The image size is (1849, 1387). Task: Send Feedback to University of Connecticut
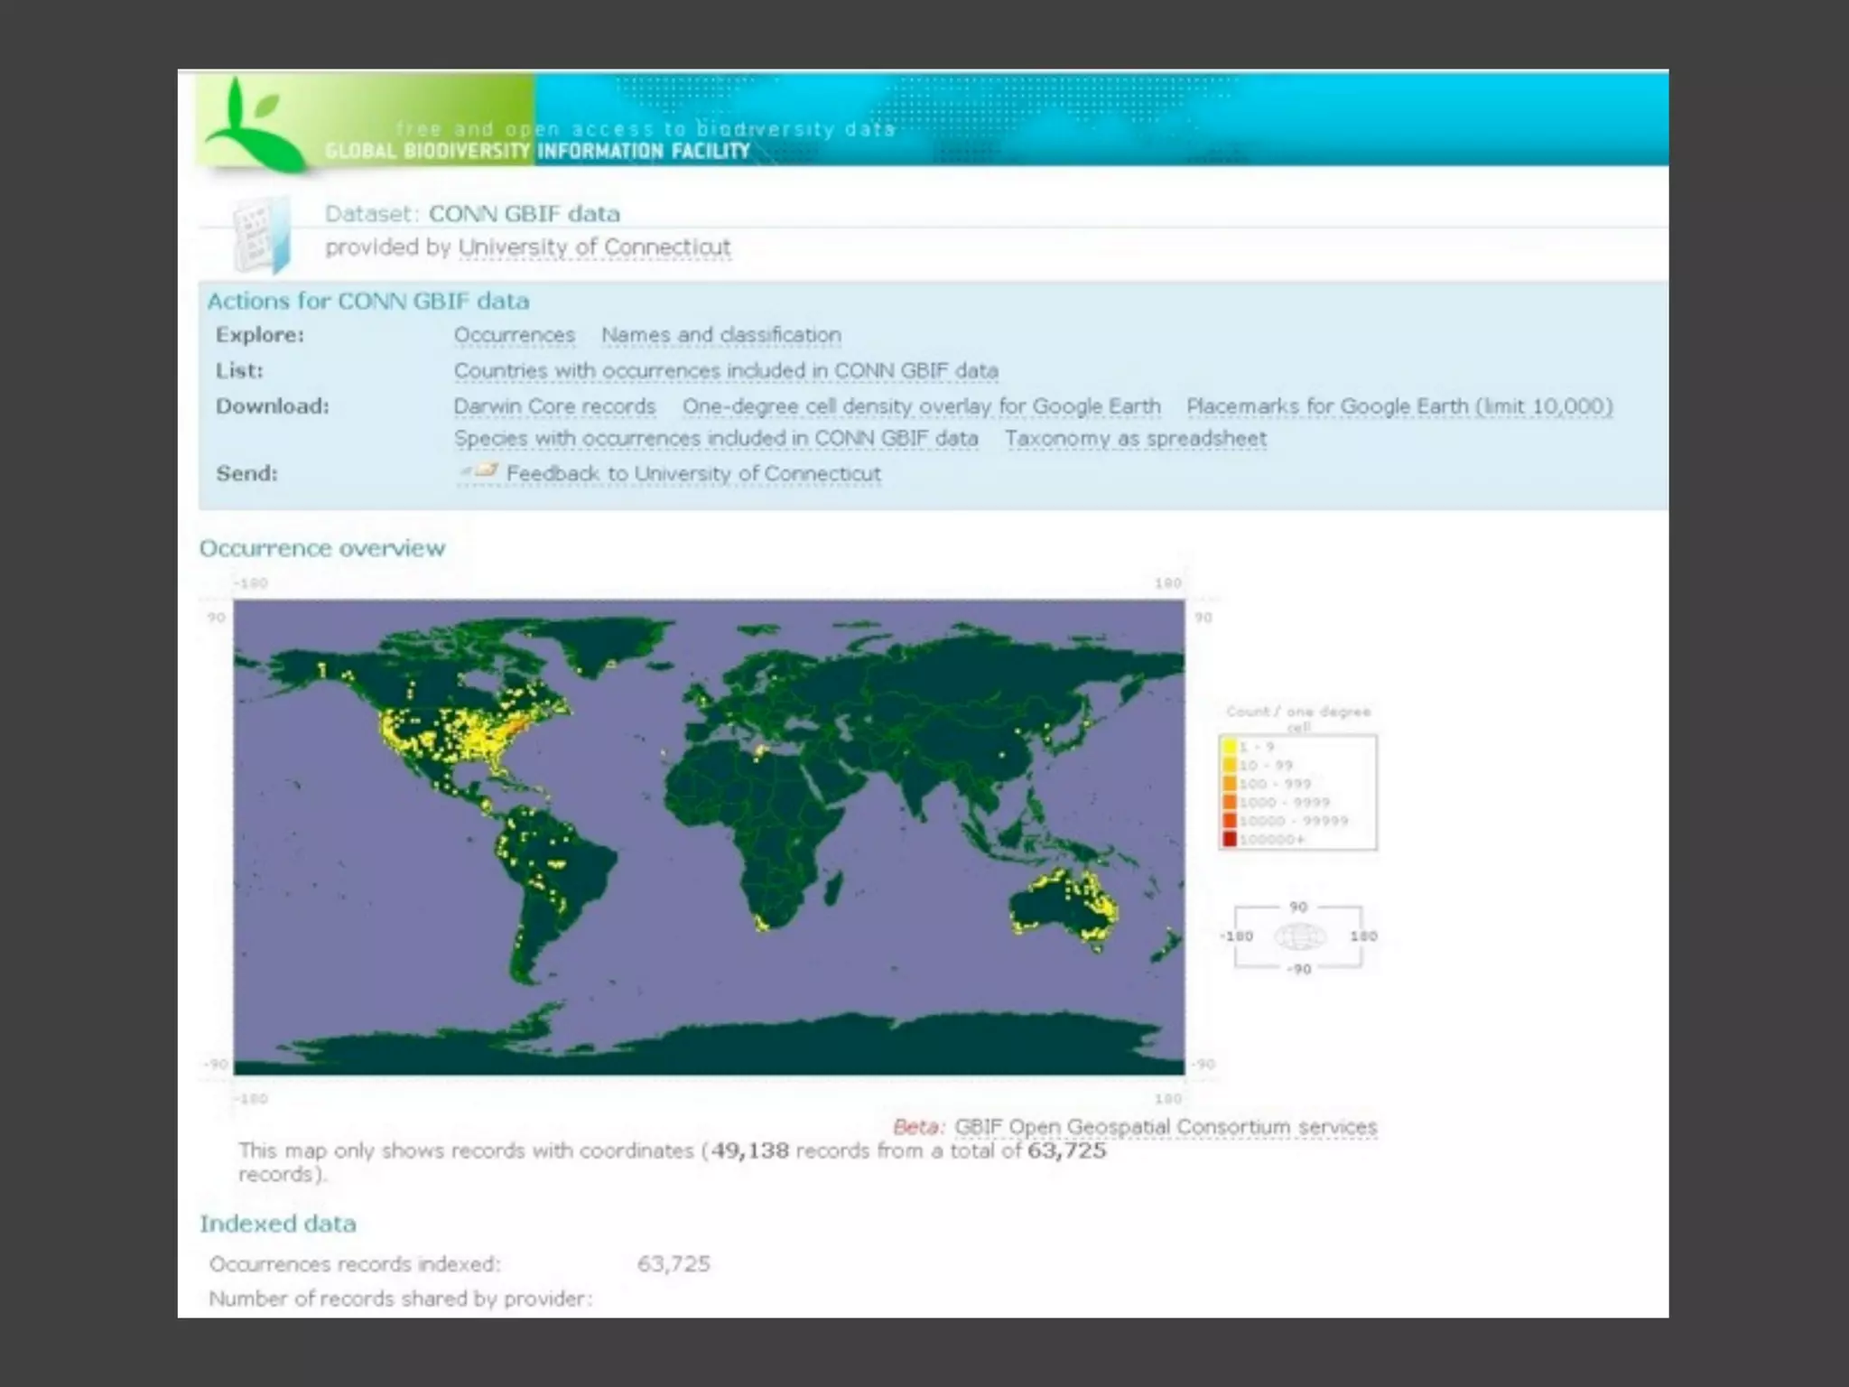coord(692,474)
